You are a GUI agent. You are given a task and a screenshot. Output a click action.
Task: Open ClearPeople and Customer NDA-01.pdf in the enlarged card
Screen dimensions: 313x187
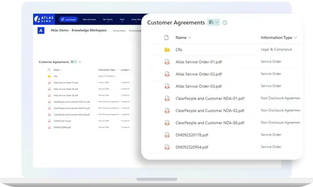(210, 98)
